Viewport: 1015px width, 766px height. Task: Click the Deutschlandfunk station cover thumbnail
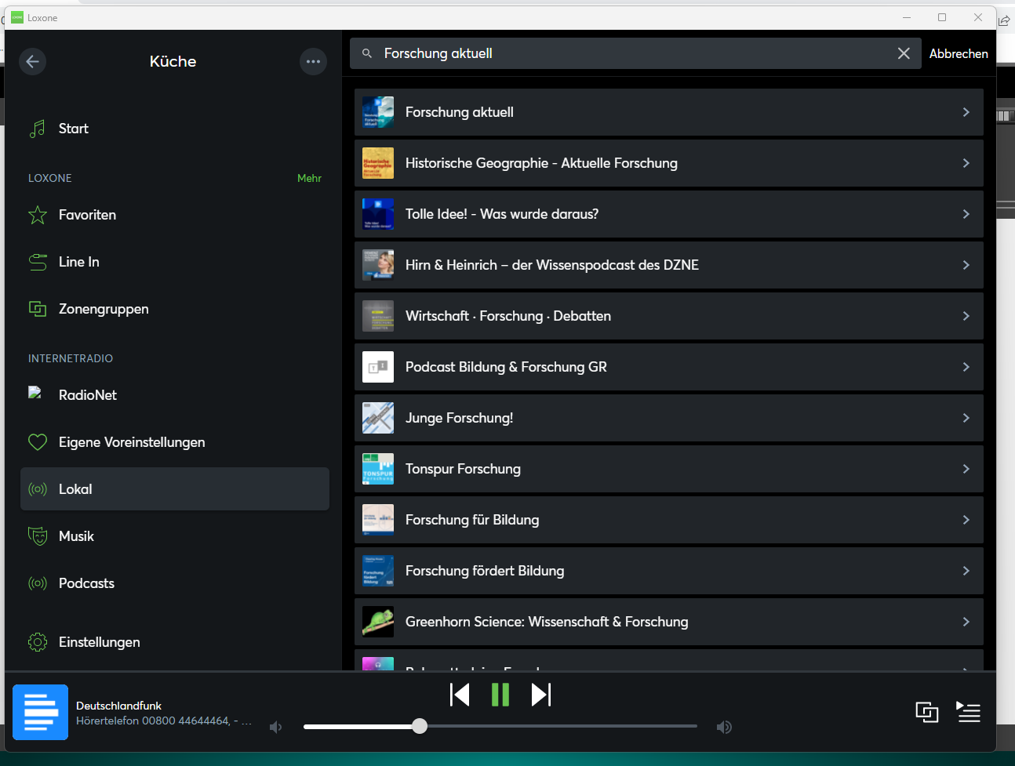(x=40, y=712)
